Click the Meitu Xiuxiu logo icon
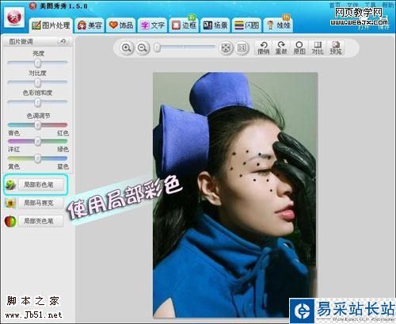The image size is (396, 324). [14, 18]
